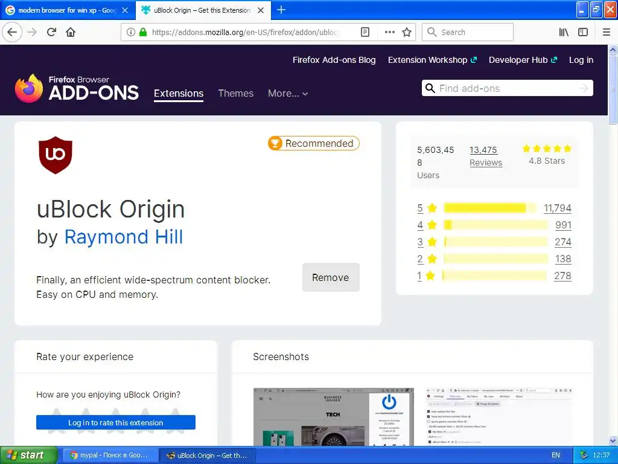Click the toolbar Search magnifier icon
Image resolution: width=618 pixels, height=464 pixels.
[432, 32]
